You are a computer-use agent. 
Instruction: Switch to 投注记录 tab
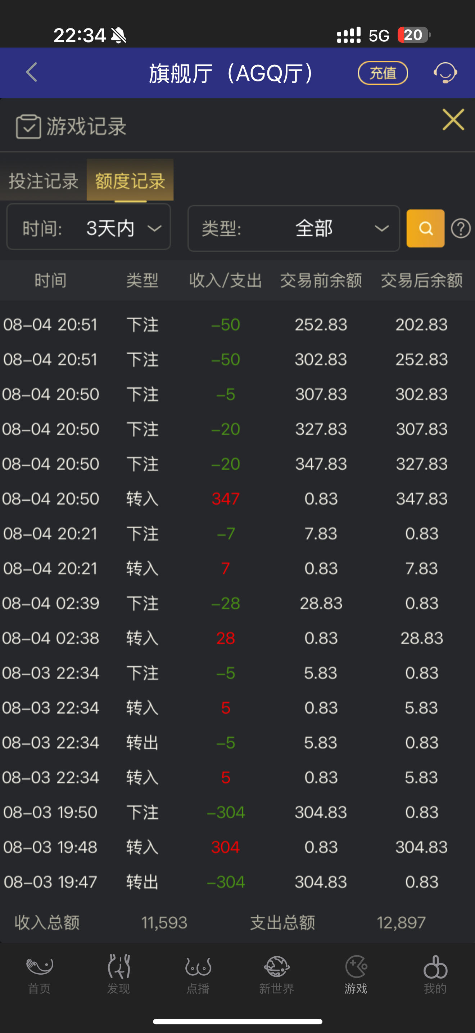43,181
